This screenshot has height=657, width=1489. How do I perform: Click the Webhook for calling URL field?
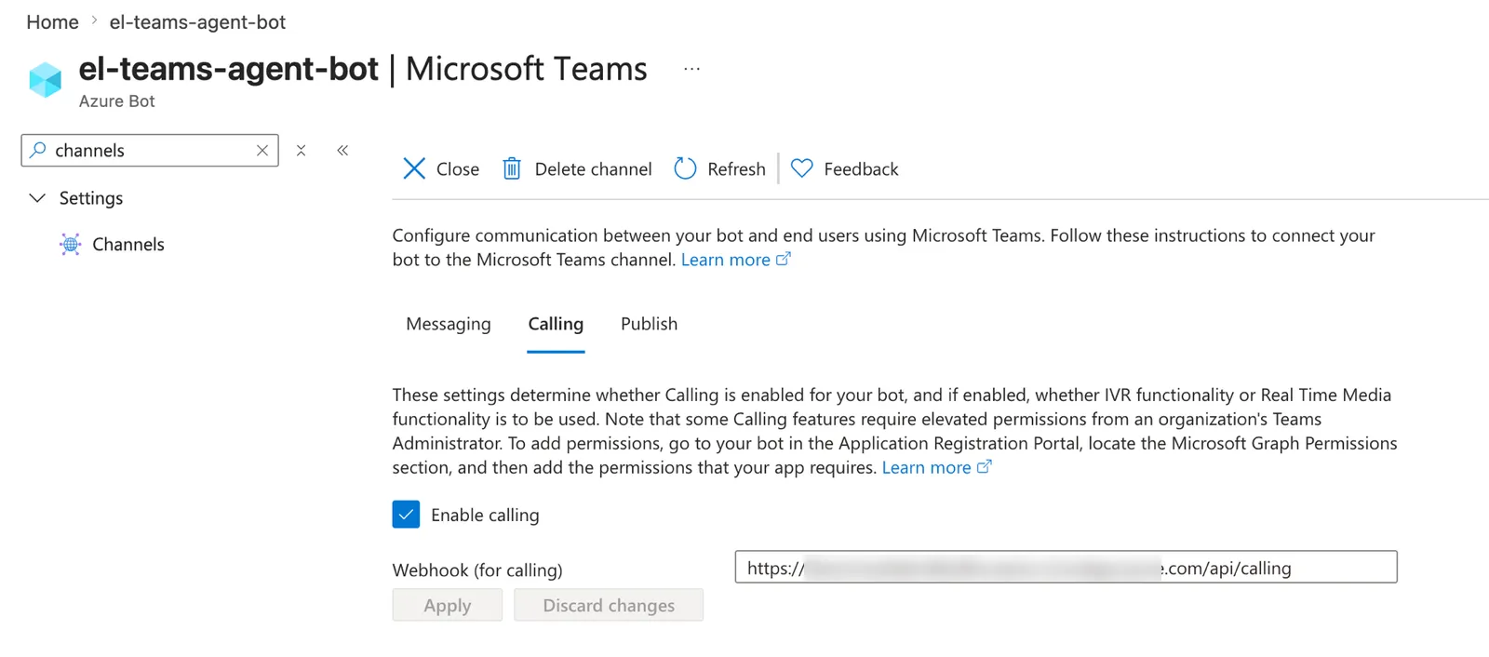point(1066,568)
